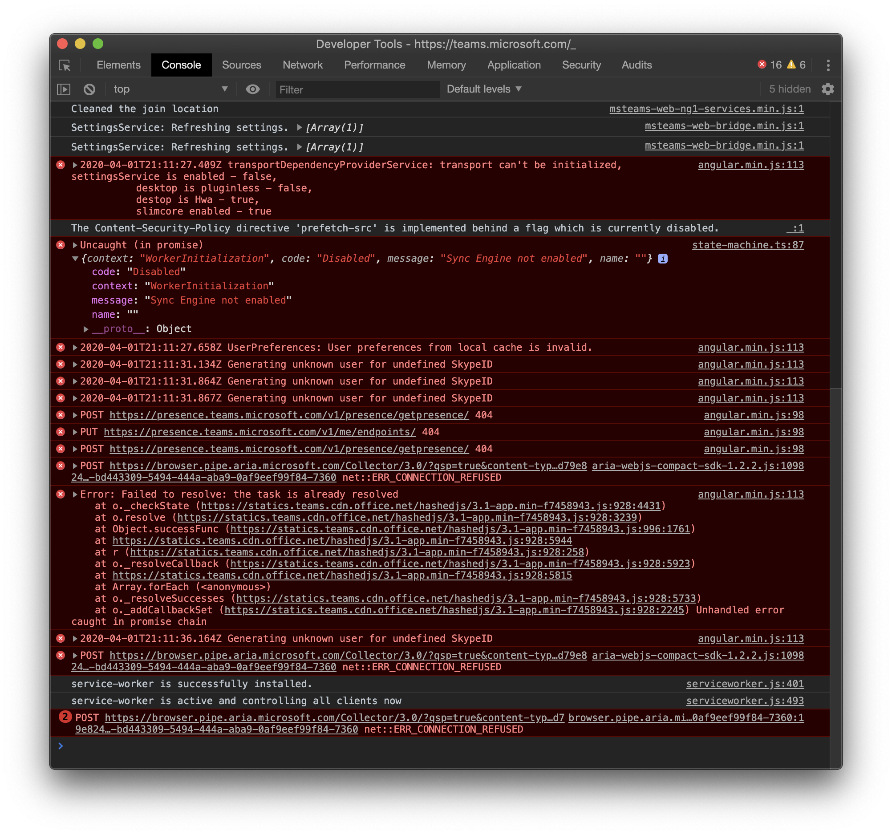892x835 pixels.
Task: Expand the Failed to resolve error entry
Action: point(75,495)
